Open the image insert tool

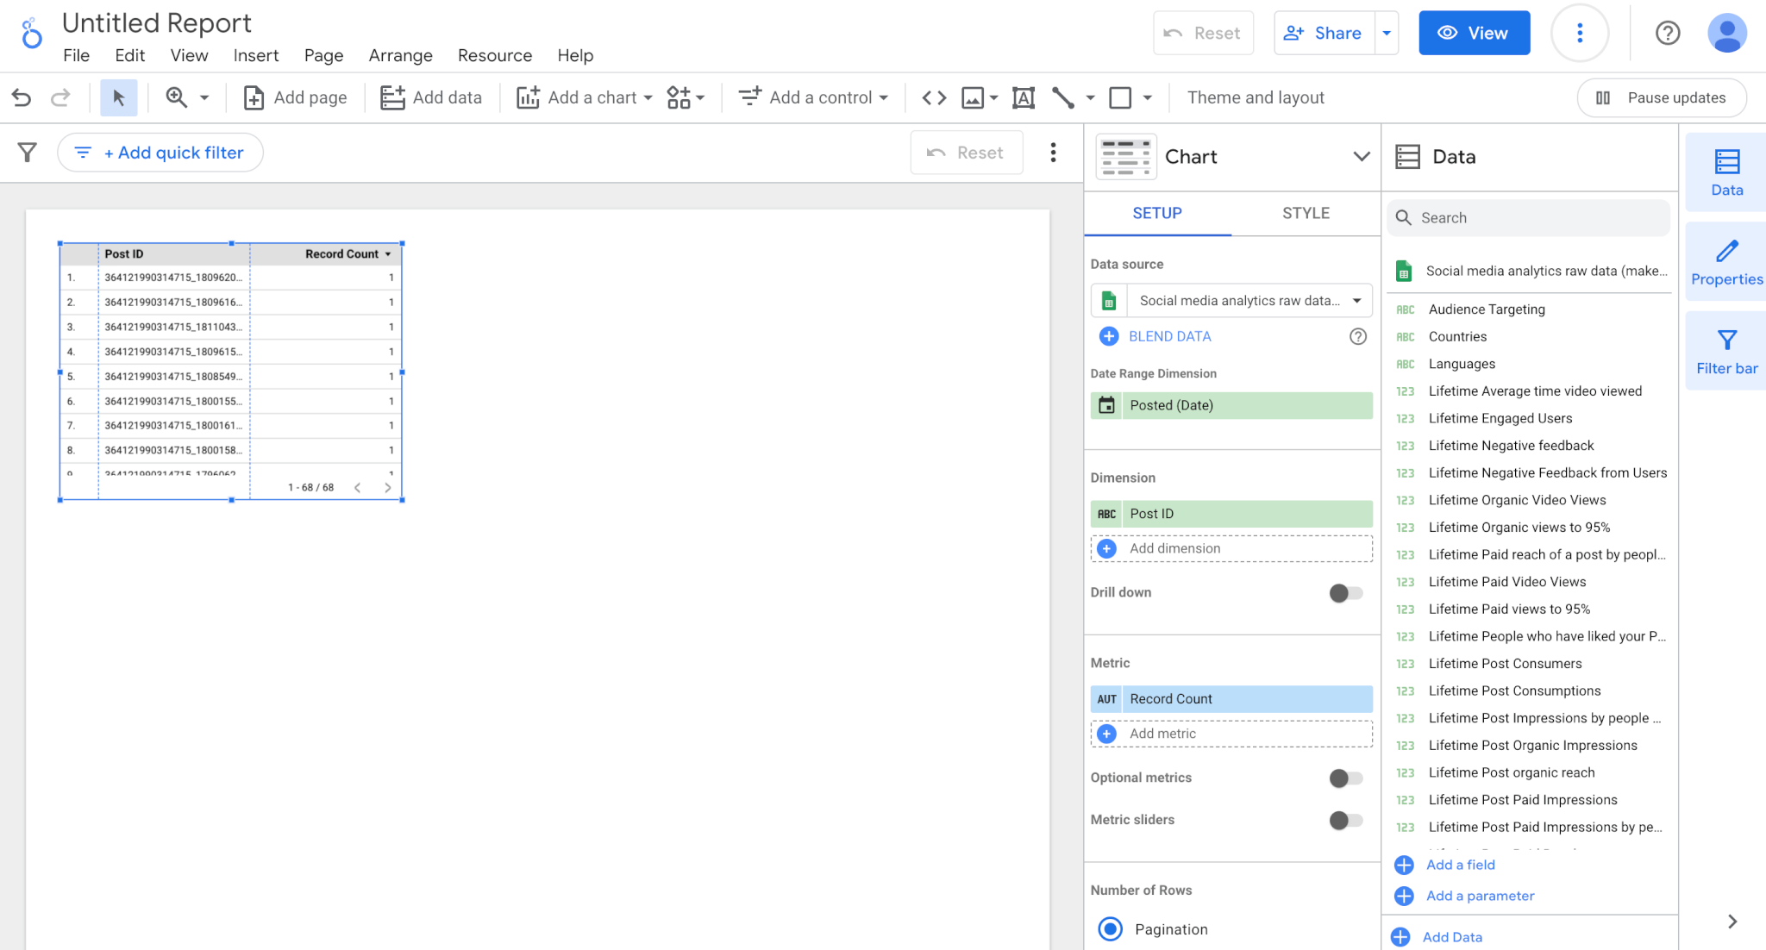pos(973,97)
